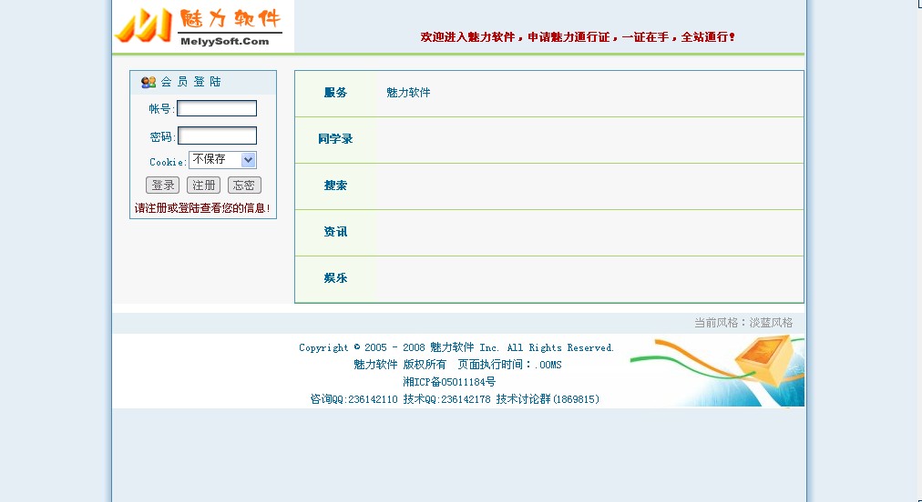Click the 忘密 forgot password button
This screenshot has height=502, width=922.
[244, 186]
